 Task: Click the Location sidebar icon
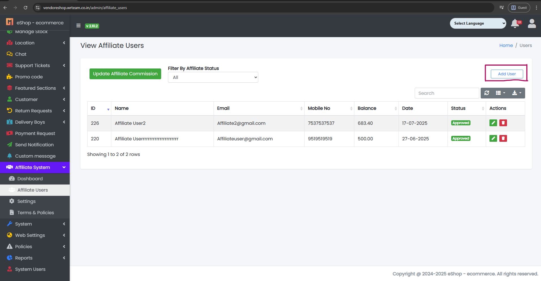click(10, 43)
